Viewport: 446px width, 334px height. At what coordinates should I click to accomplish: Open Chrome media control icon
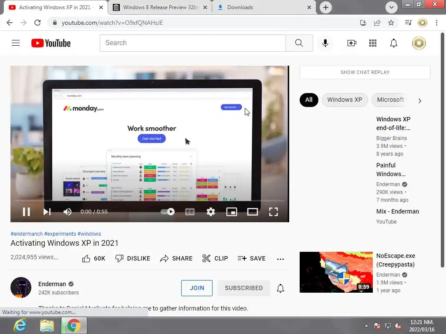408,23
